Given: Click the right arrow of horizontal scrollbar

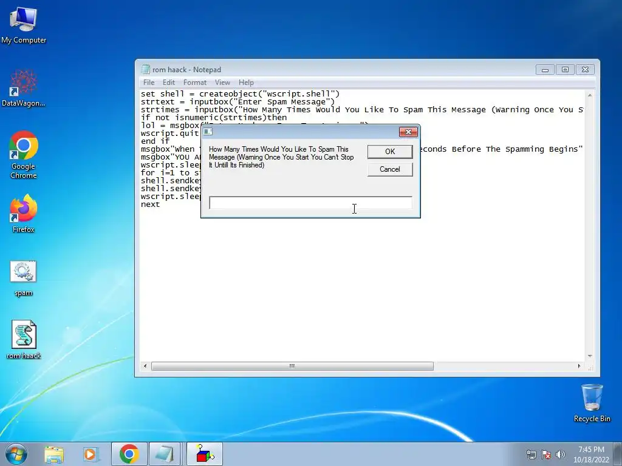Looking at the screenshot, I should pyautogui.click(x=579, y=366).
